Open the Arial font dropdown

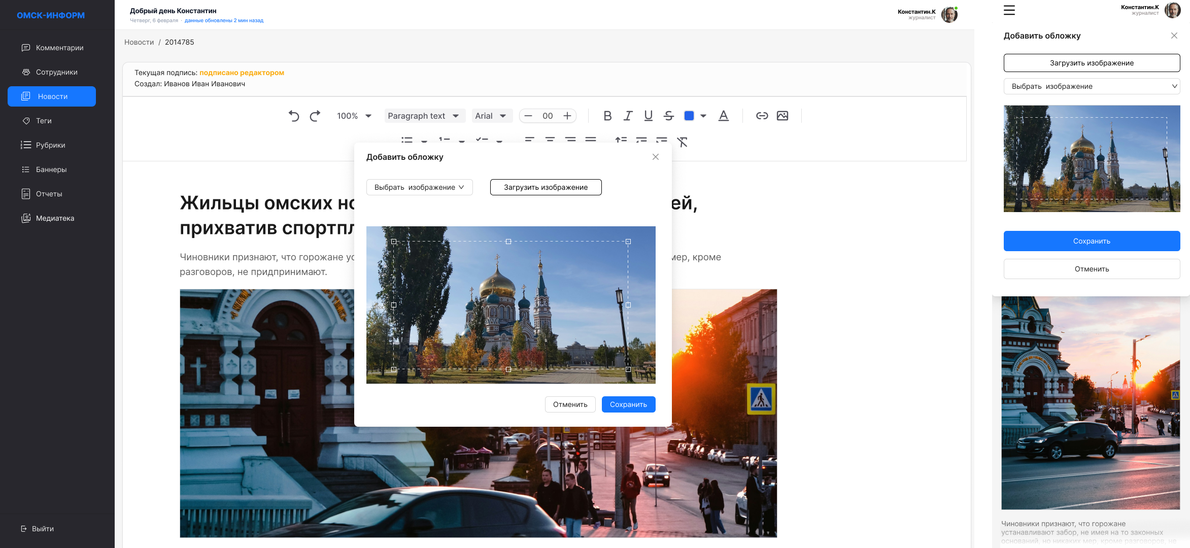point(491,116)
